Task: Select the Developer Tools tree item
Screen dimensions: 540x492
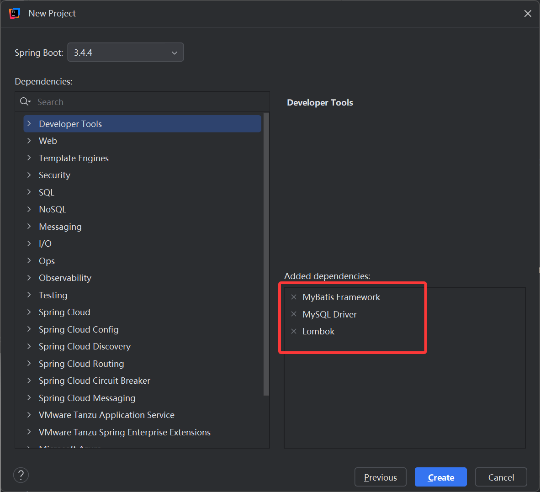Action: pos(142,124)
